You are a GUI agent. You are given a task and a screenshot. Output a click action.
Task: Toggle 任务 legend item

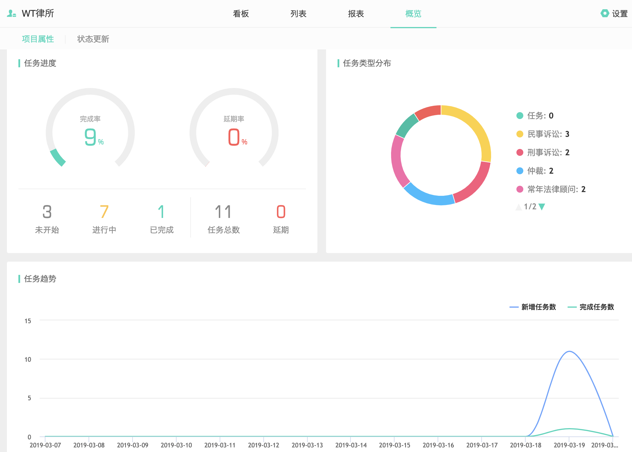coord(535,116)
